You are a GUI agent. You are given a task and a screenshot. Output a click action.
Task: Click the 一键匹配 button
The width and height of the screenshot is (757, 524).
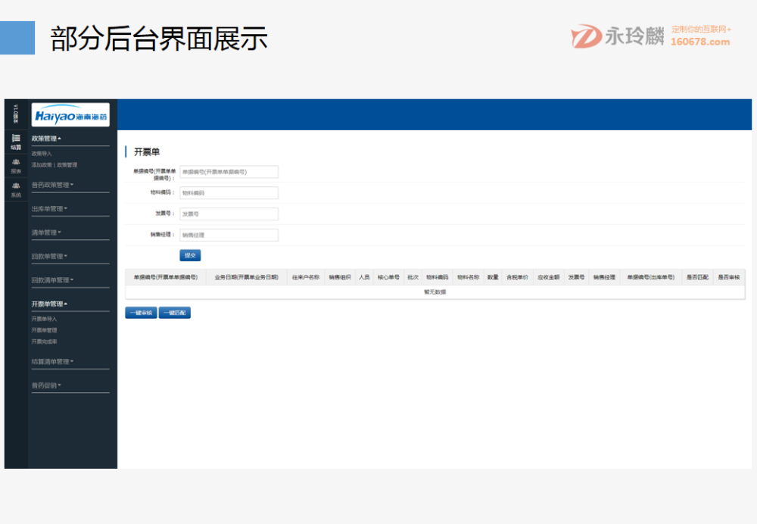[x=175, y=312]
